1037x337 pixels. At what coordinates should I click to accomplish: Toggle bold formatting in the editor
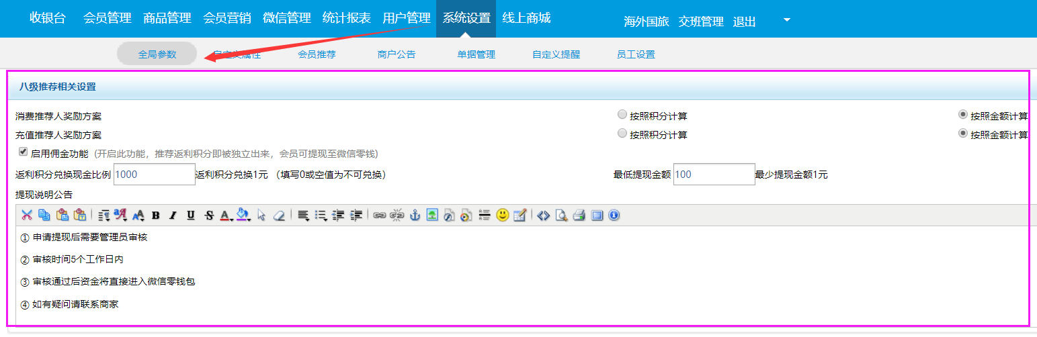pos(155,215)
